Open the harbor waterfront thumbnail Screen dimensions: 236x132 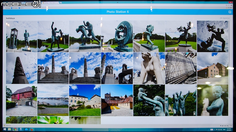point(53,100)
